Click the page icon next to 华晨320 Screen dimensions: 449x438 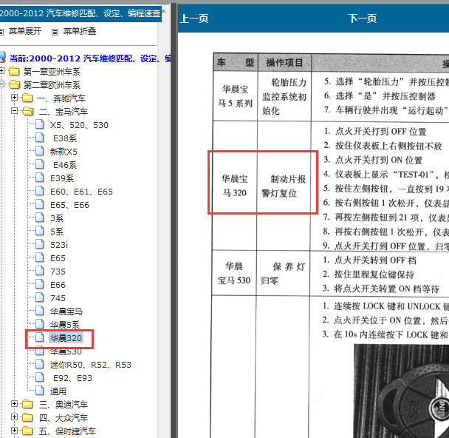(x=40, y=337)
